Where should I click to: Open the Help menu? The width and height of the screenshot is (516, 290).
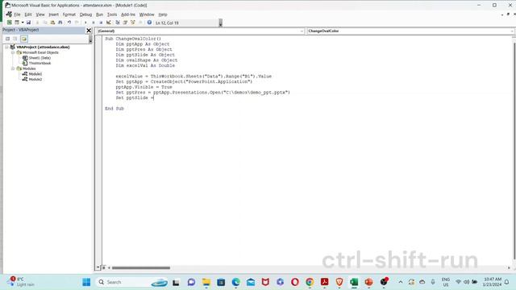pos(163,14)
